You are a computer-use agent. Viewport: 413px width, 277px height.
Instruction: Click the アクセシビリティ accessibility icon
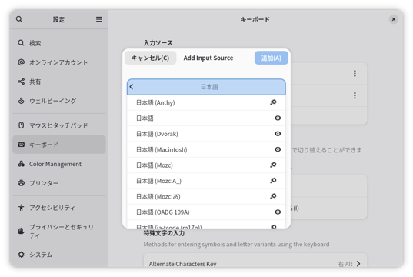pyautogui.click(x=21, y=208)
